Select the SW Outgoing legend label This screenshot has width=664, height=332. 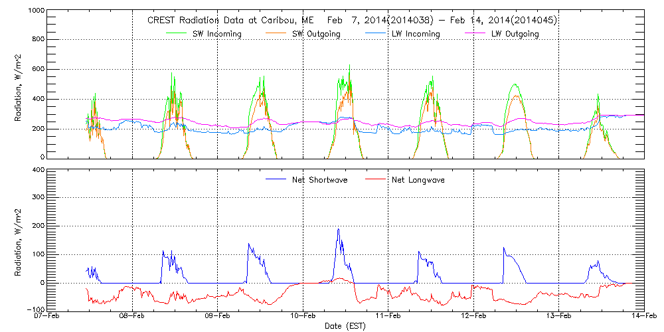(317, 34)
